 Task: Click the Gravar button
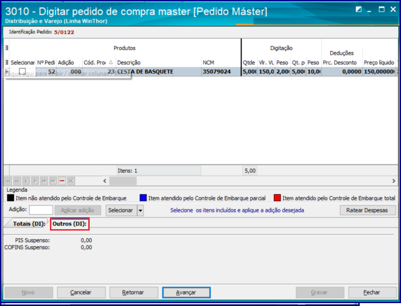(x=320, y=293)
